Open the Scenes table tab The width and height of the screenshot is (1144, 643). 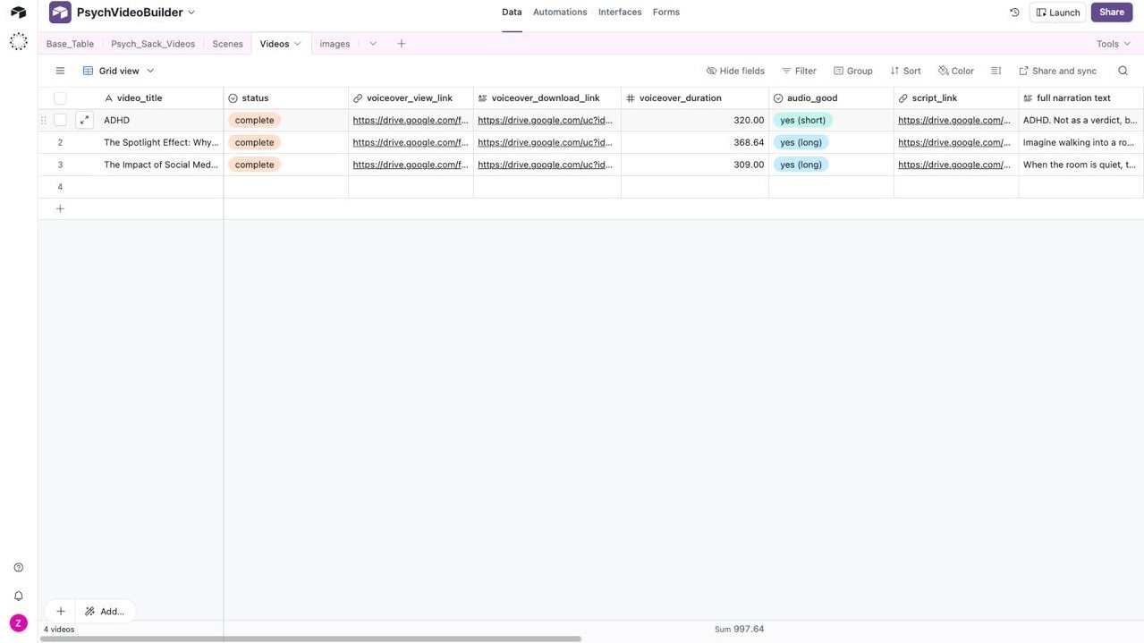(227, 44)
